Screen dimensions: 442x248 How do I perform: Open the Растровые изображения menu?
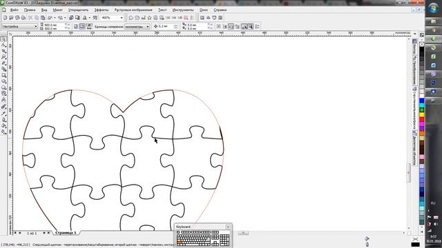tap(133, 10)
